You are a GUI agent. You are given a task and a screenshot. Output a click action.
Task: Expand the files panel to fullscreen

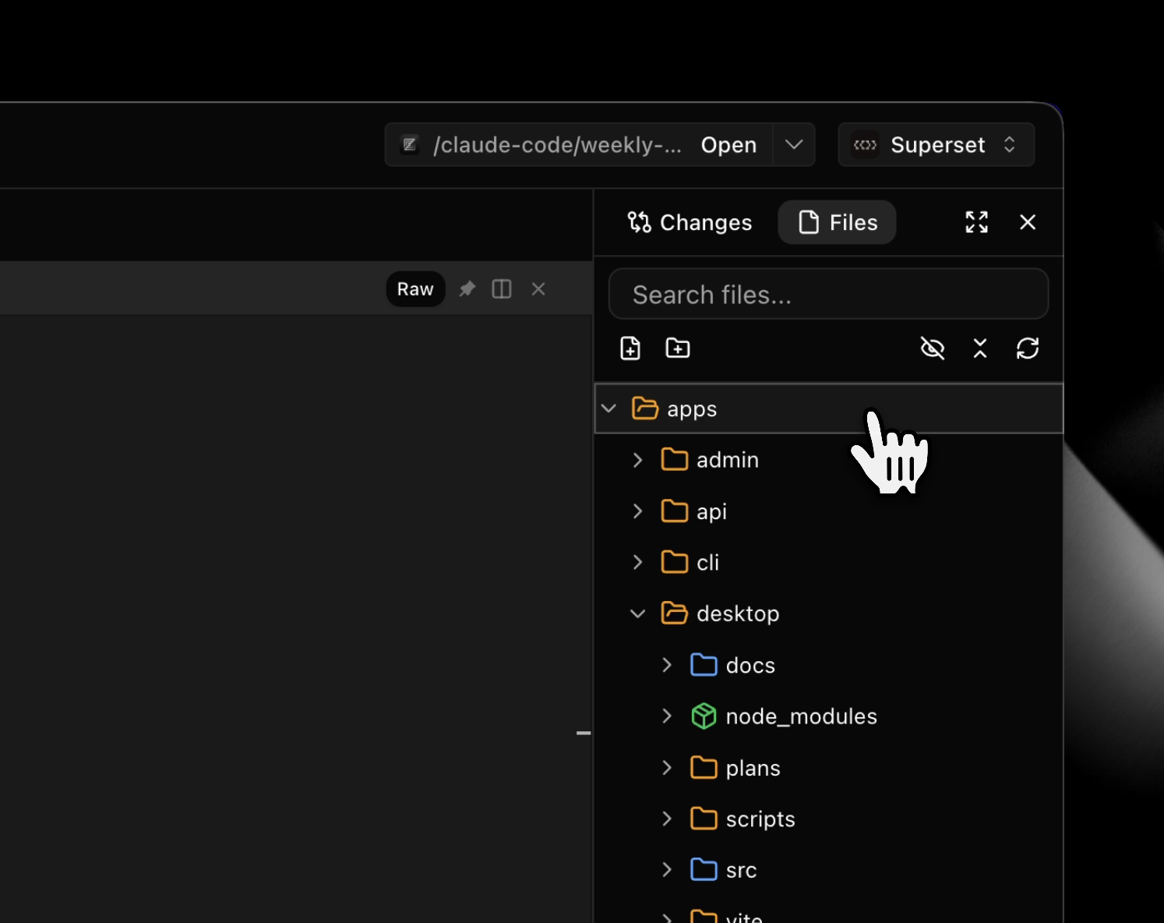(976, 222)
